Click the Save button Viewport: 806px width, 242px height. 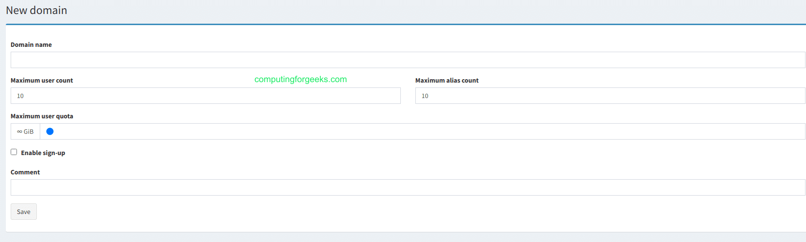24,212
